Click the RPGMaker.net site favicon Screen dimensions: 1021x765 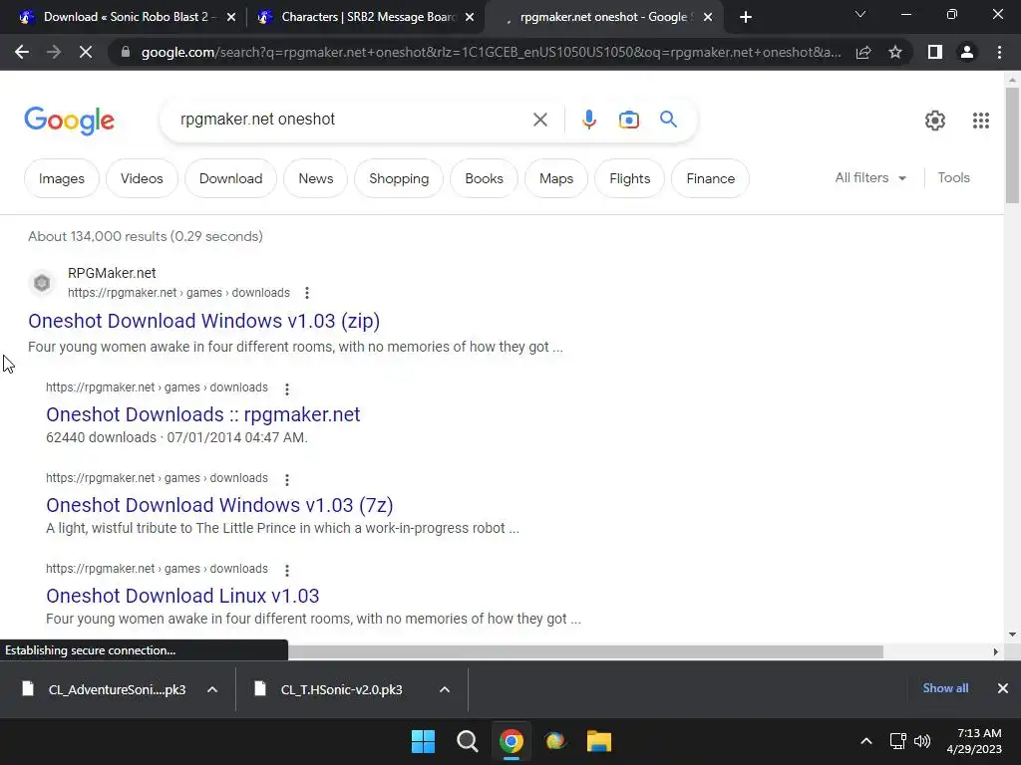(42, 283)
